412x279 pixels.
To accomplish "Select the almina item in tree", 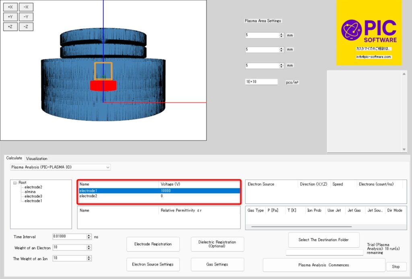I will pyautogui.click(x=30, y=192).
